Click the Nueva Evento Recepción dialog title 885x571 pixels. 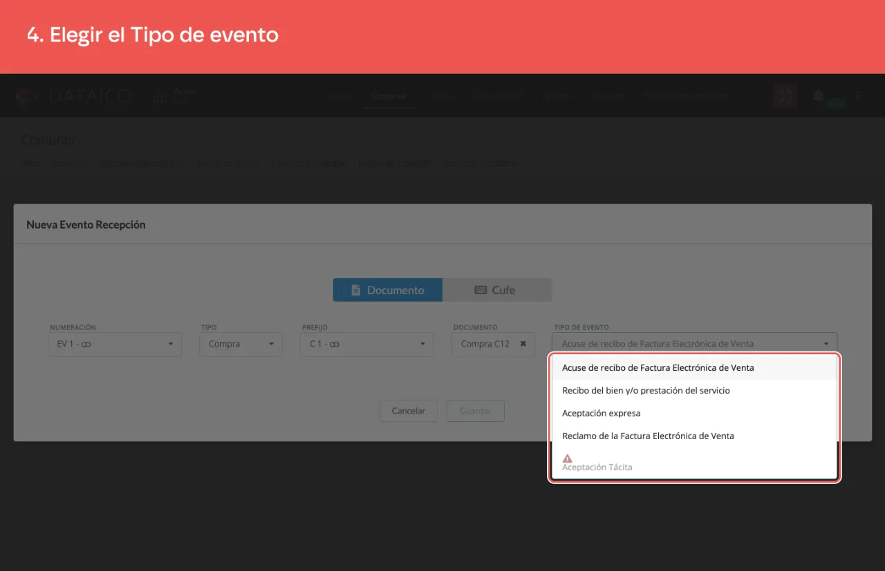click(86, 224)
